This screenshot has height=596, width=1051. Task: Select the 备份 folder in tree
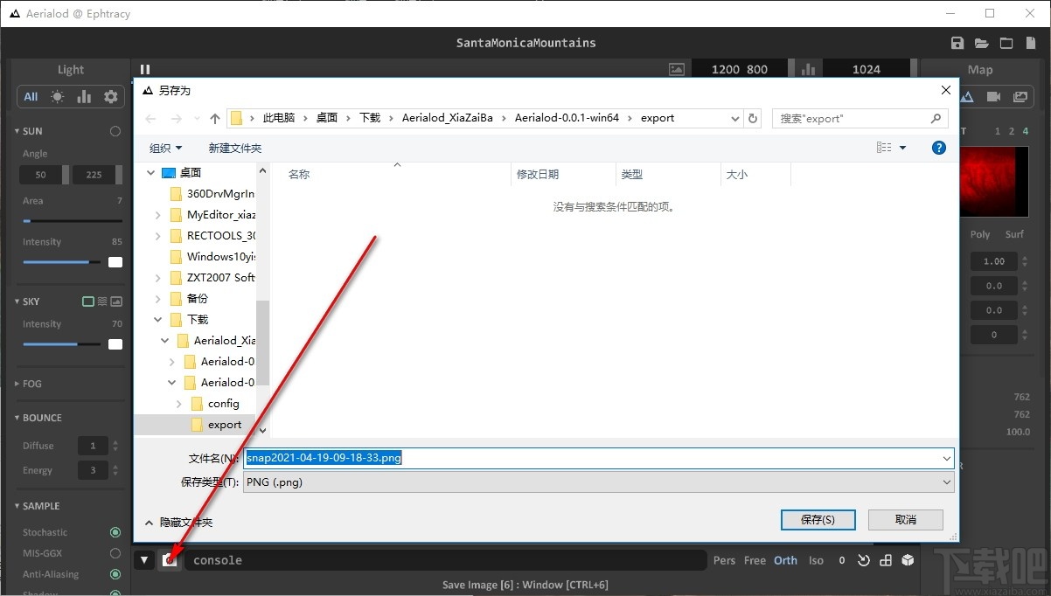tap(198, 299)
